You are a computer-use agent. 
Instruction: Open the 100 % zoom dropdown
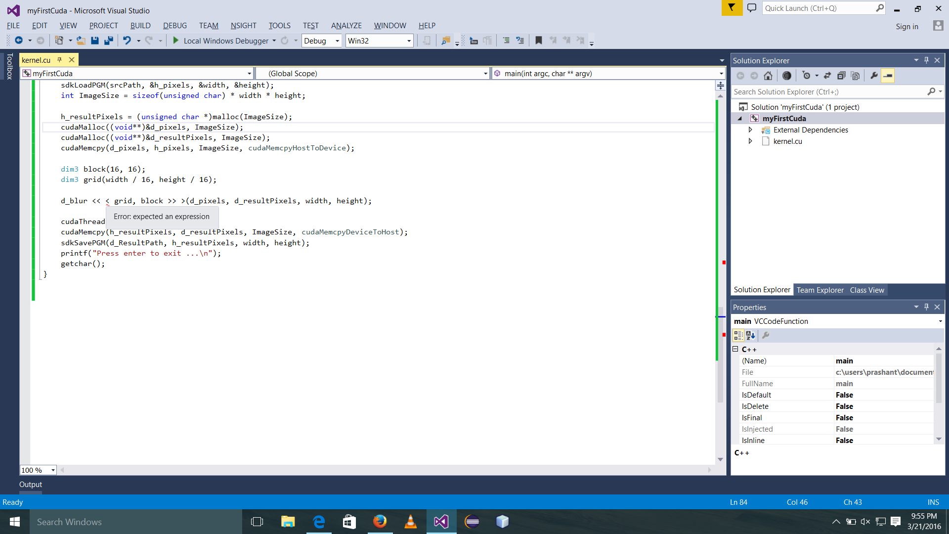[x=38, y=470]
